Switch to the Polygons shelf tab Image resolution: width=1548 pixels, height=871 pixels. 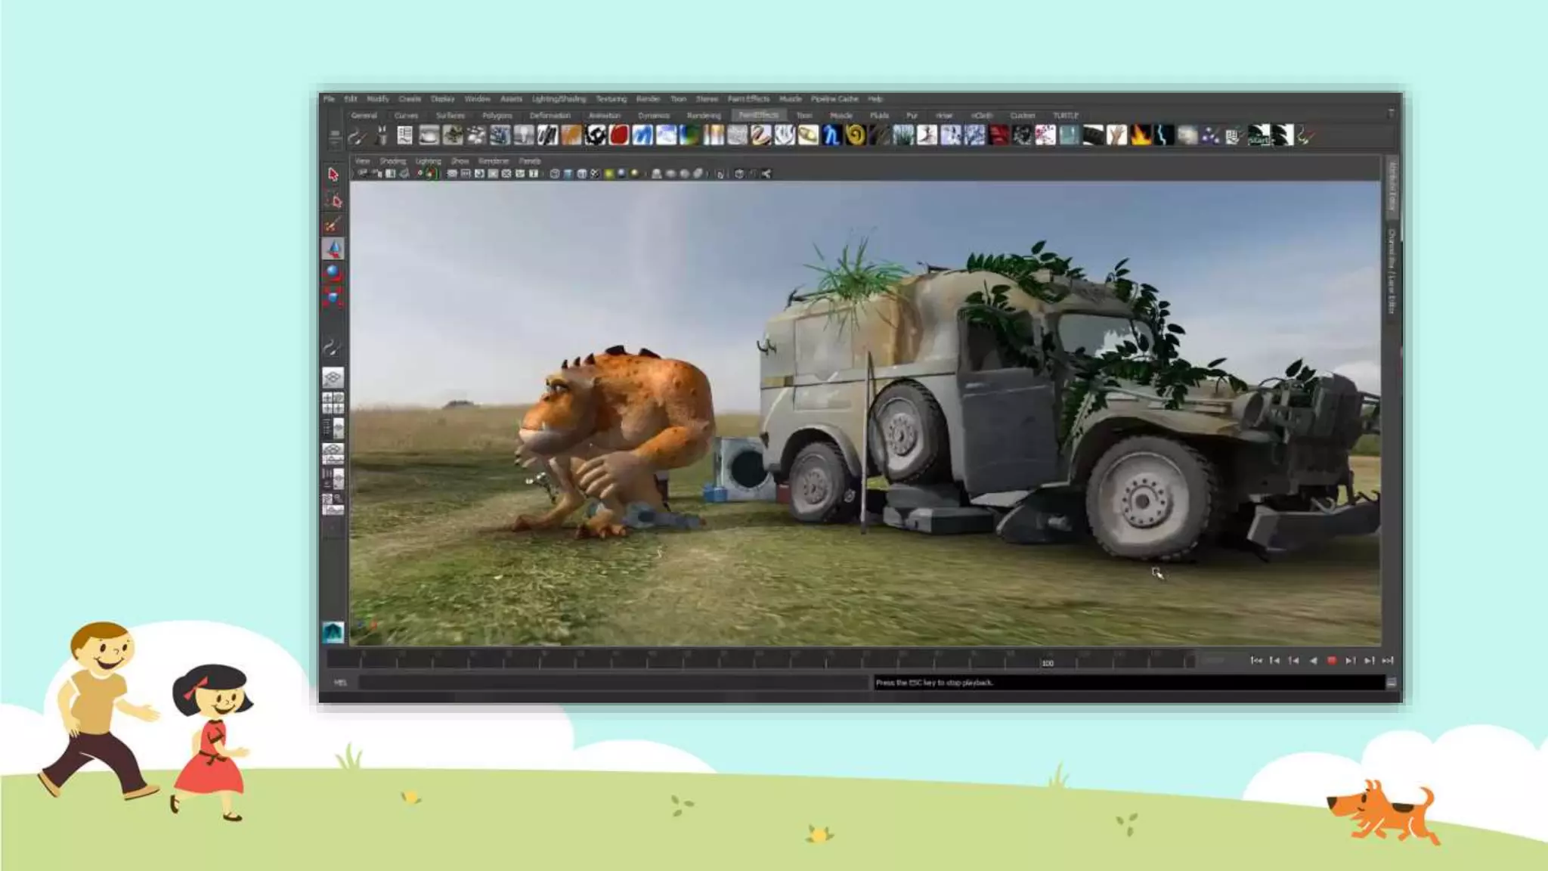497,116
